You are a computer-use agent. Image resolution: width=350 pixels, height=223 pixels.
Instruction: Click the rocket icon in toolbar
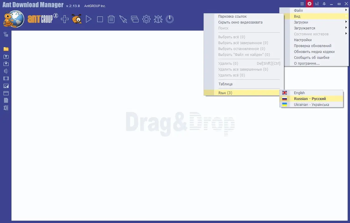(x=123, y=19)
